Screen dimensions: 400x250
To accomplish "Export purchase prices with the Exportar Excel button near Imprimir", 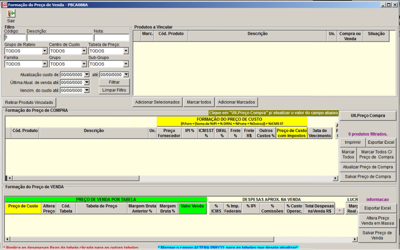I will 381,142.
